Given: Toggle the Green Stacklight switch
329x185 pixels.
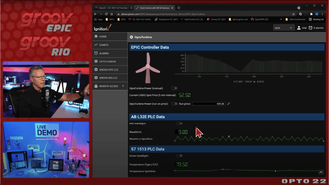Looking at the screenshot, I should 179,156.
